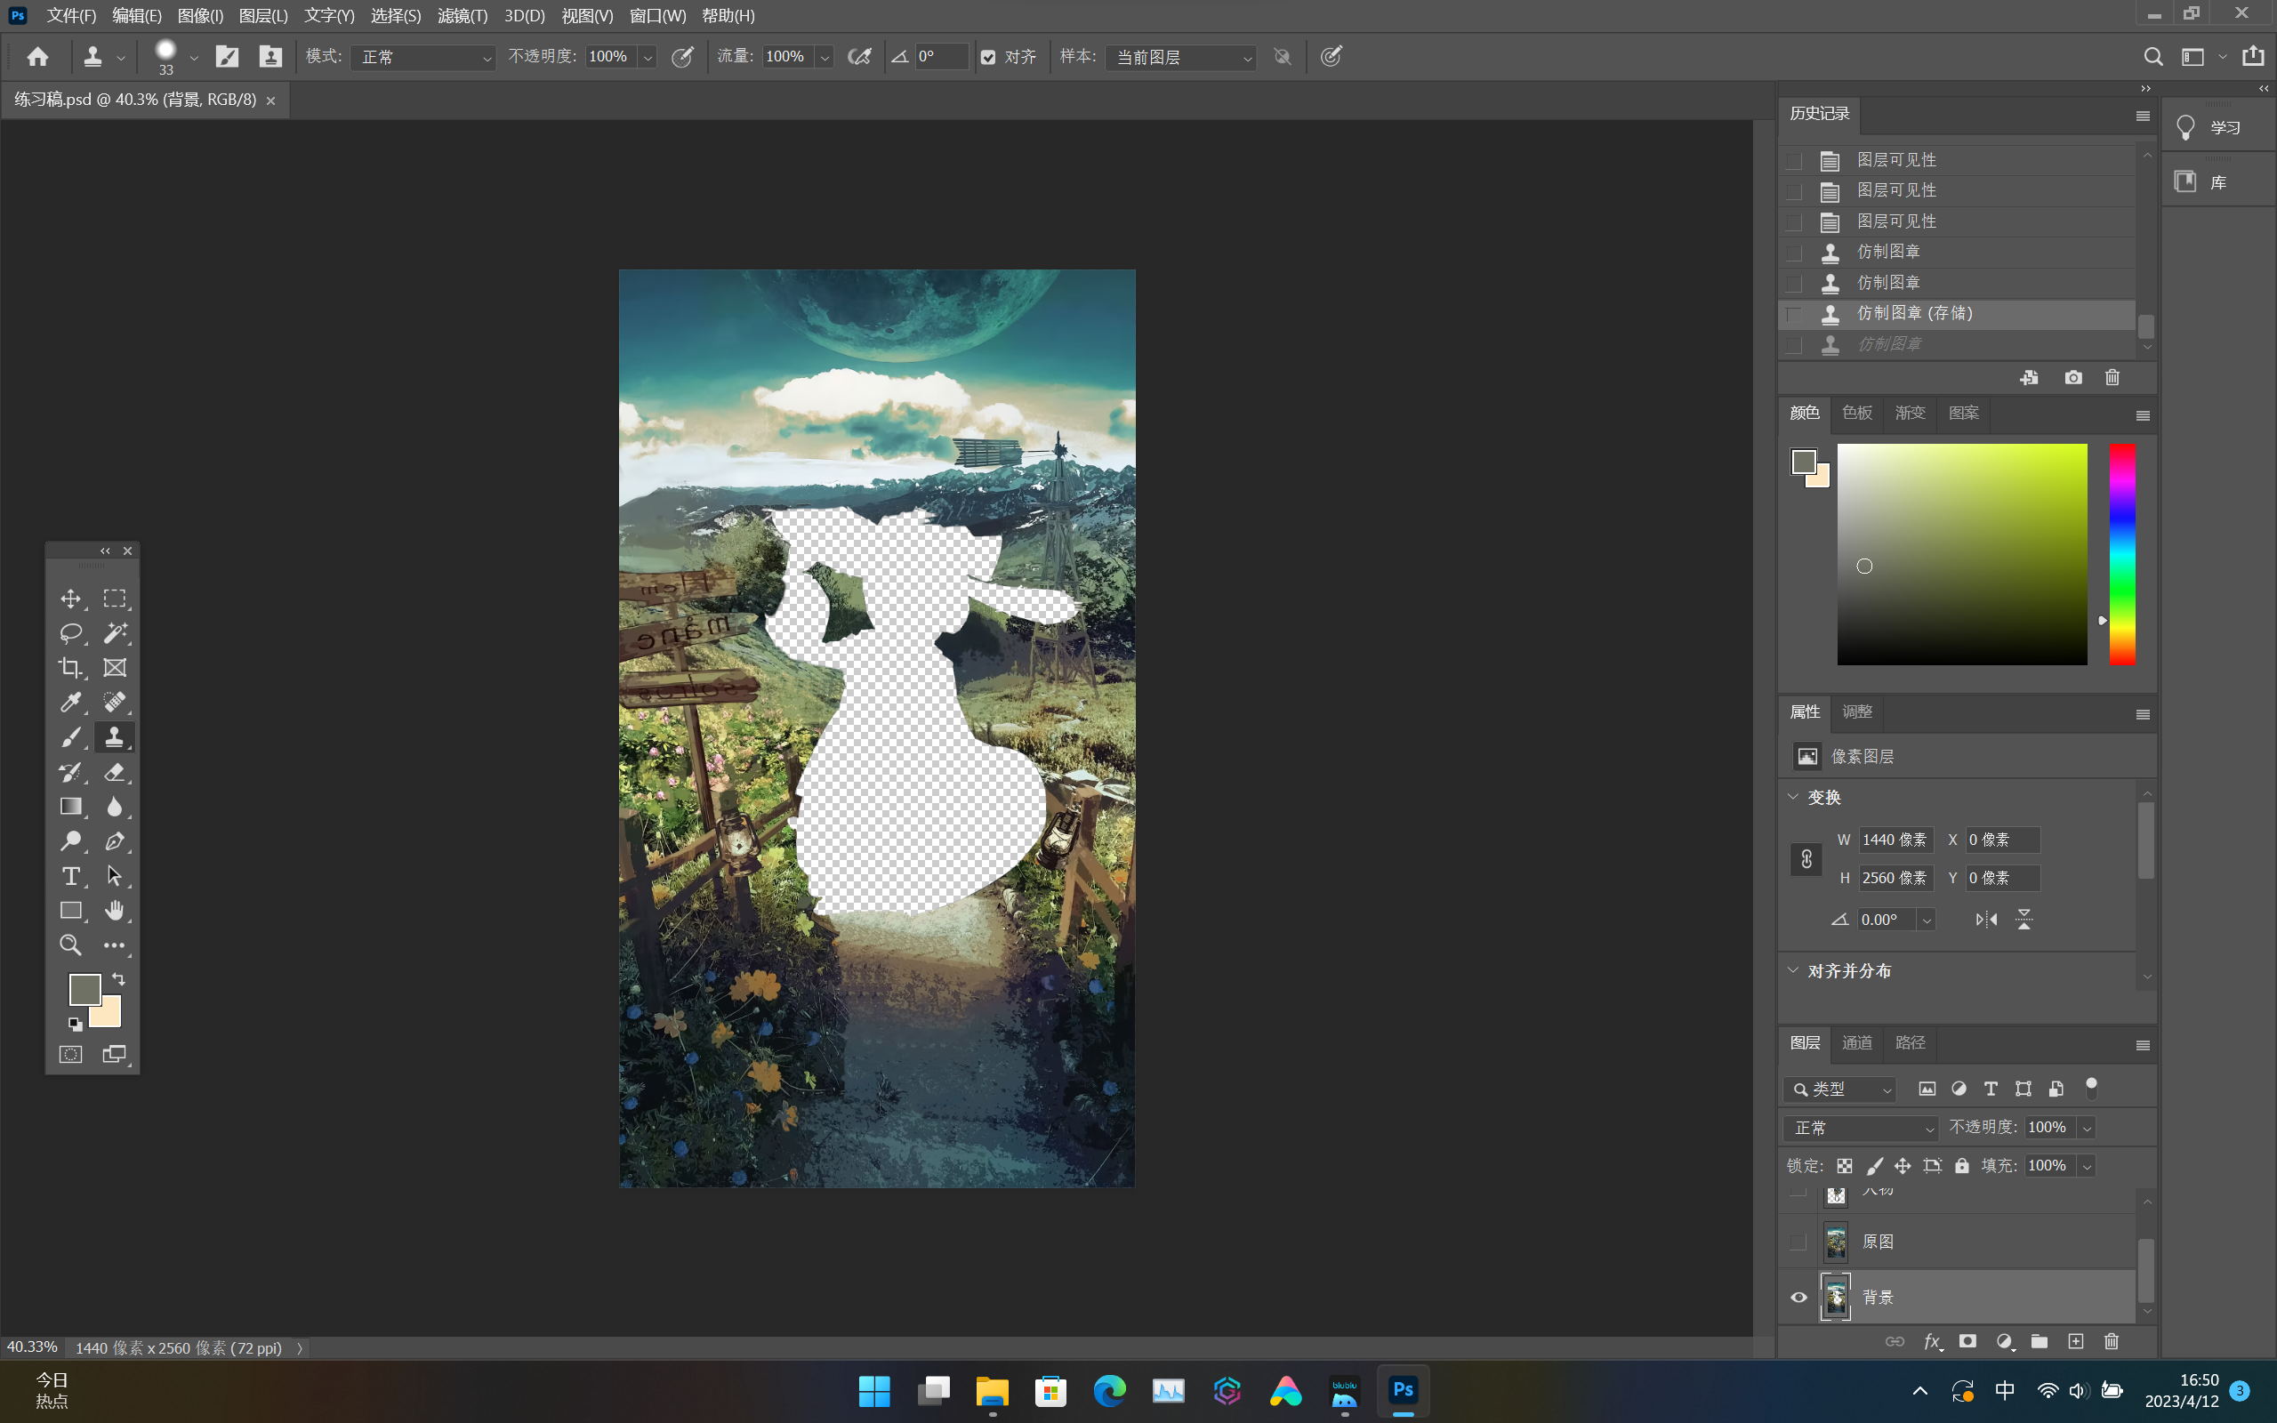Create new snapshot in History panel
The width and height of the screenshot is (2277, 1423).
[2072, 377]
